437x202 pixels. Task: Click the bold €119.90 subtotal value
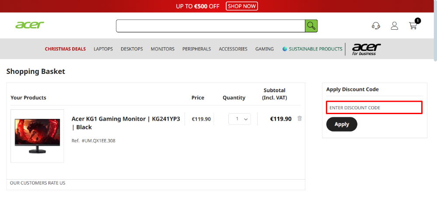point(281,119)
